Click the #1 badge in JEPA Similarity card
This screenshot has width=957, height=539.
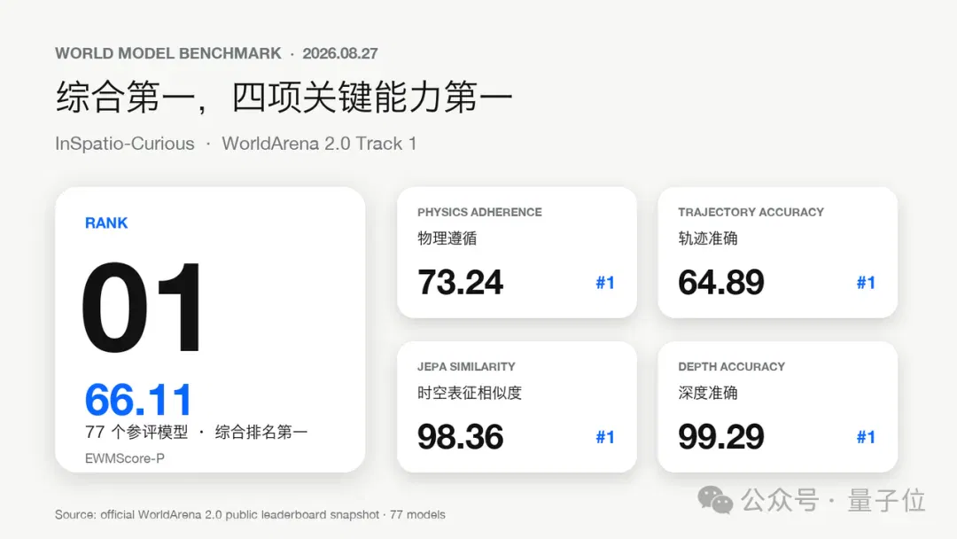coord(605,437)
